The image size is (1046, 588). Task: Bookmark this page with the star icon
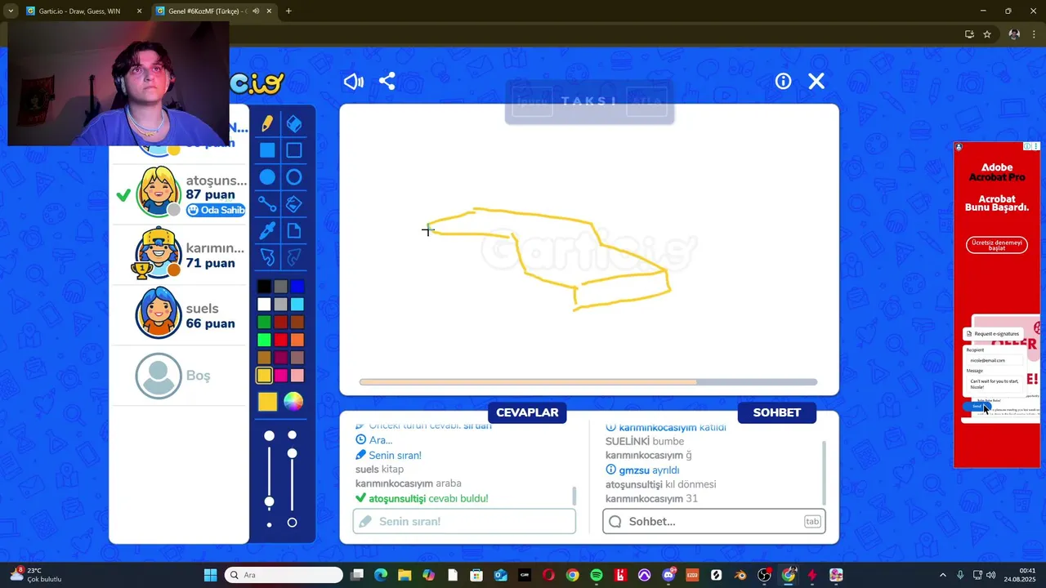(x=987, y=34)
